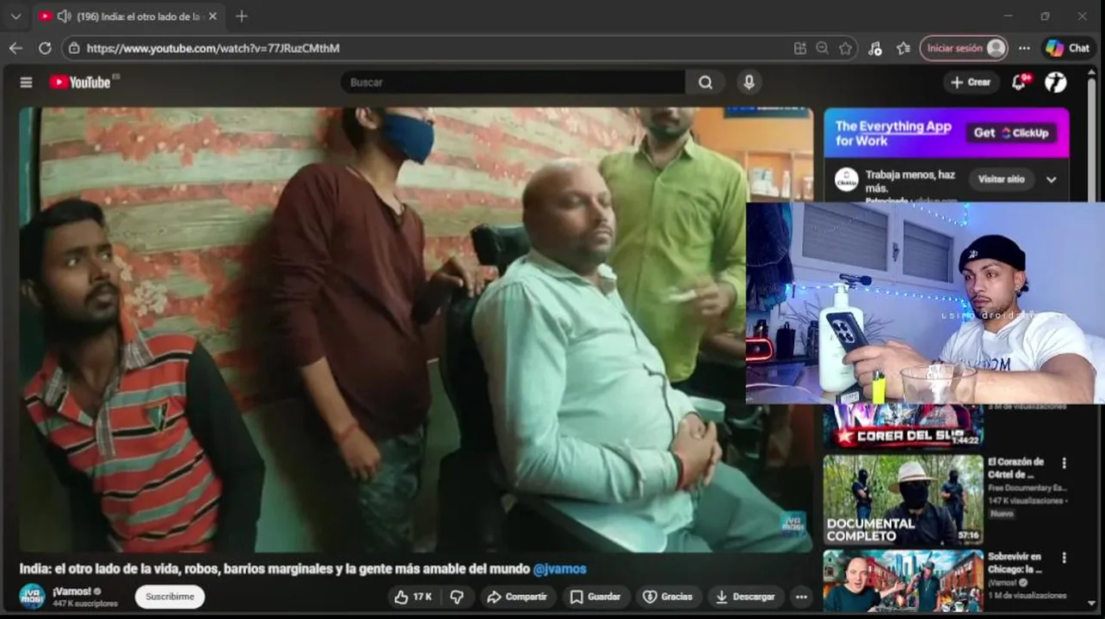
Task: Open Copilot Chat in the browser
Action: pos(1068,48)
